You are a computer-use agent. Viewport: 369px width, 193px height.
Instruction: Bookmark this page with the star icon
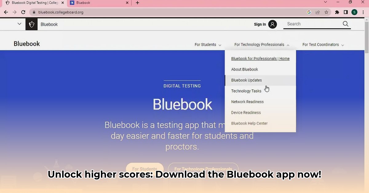pos(326,12)
